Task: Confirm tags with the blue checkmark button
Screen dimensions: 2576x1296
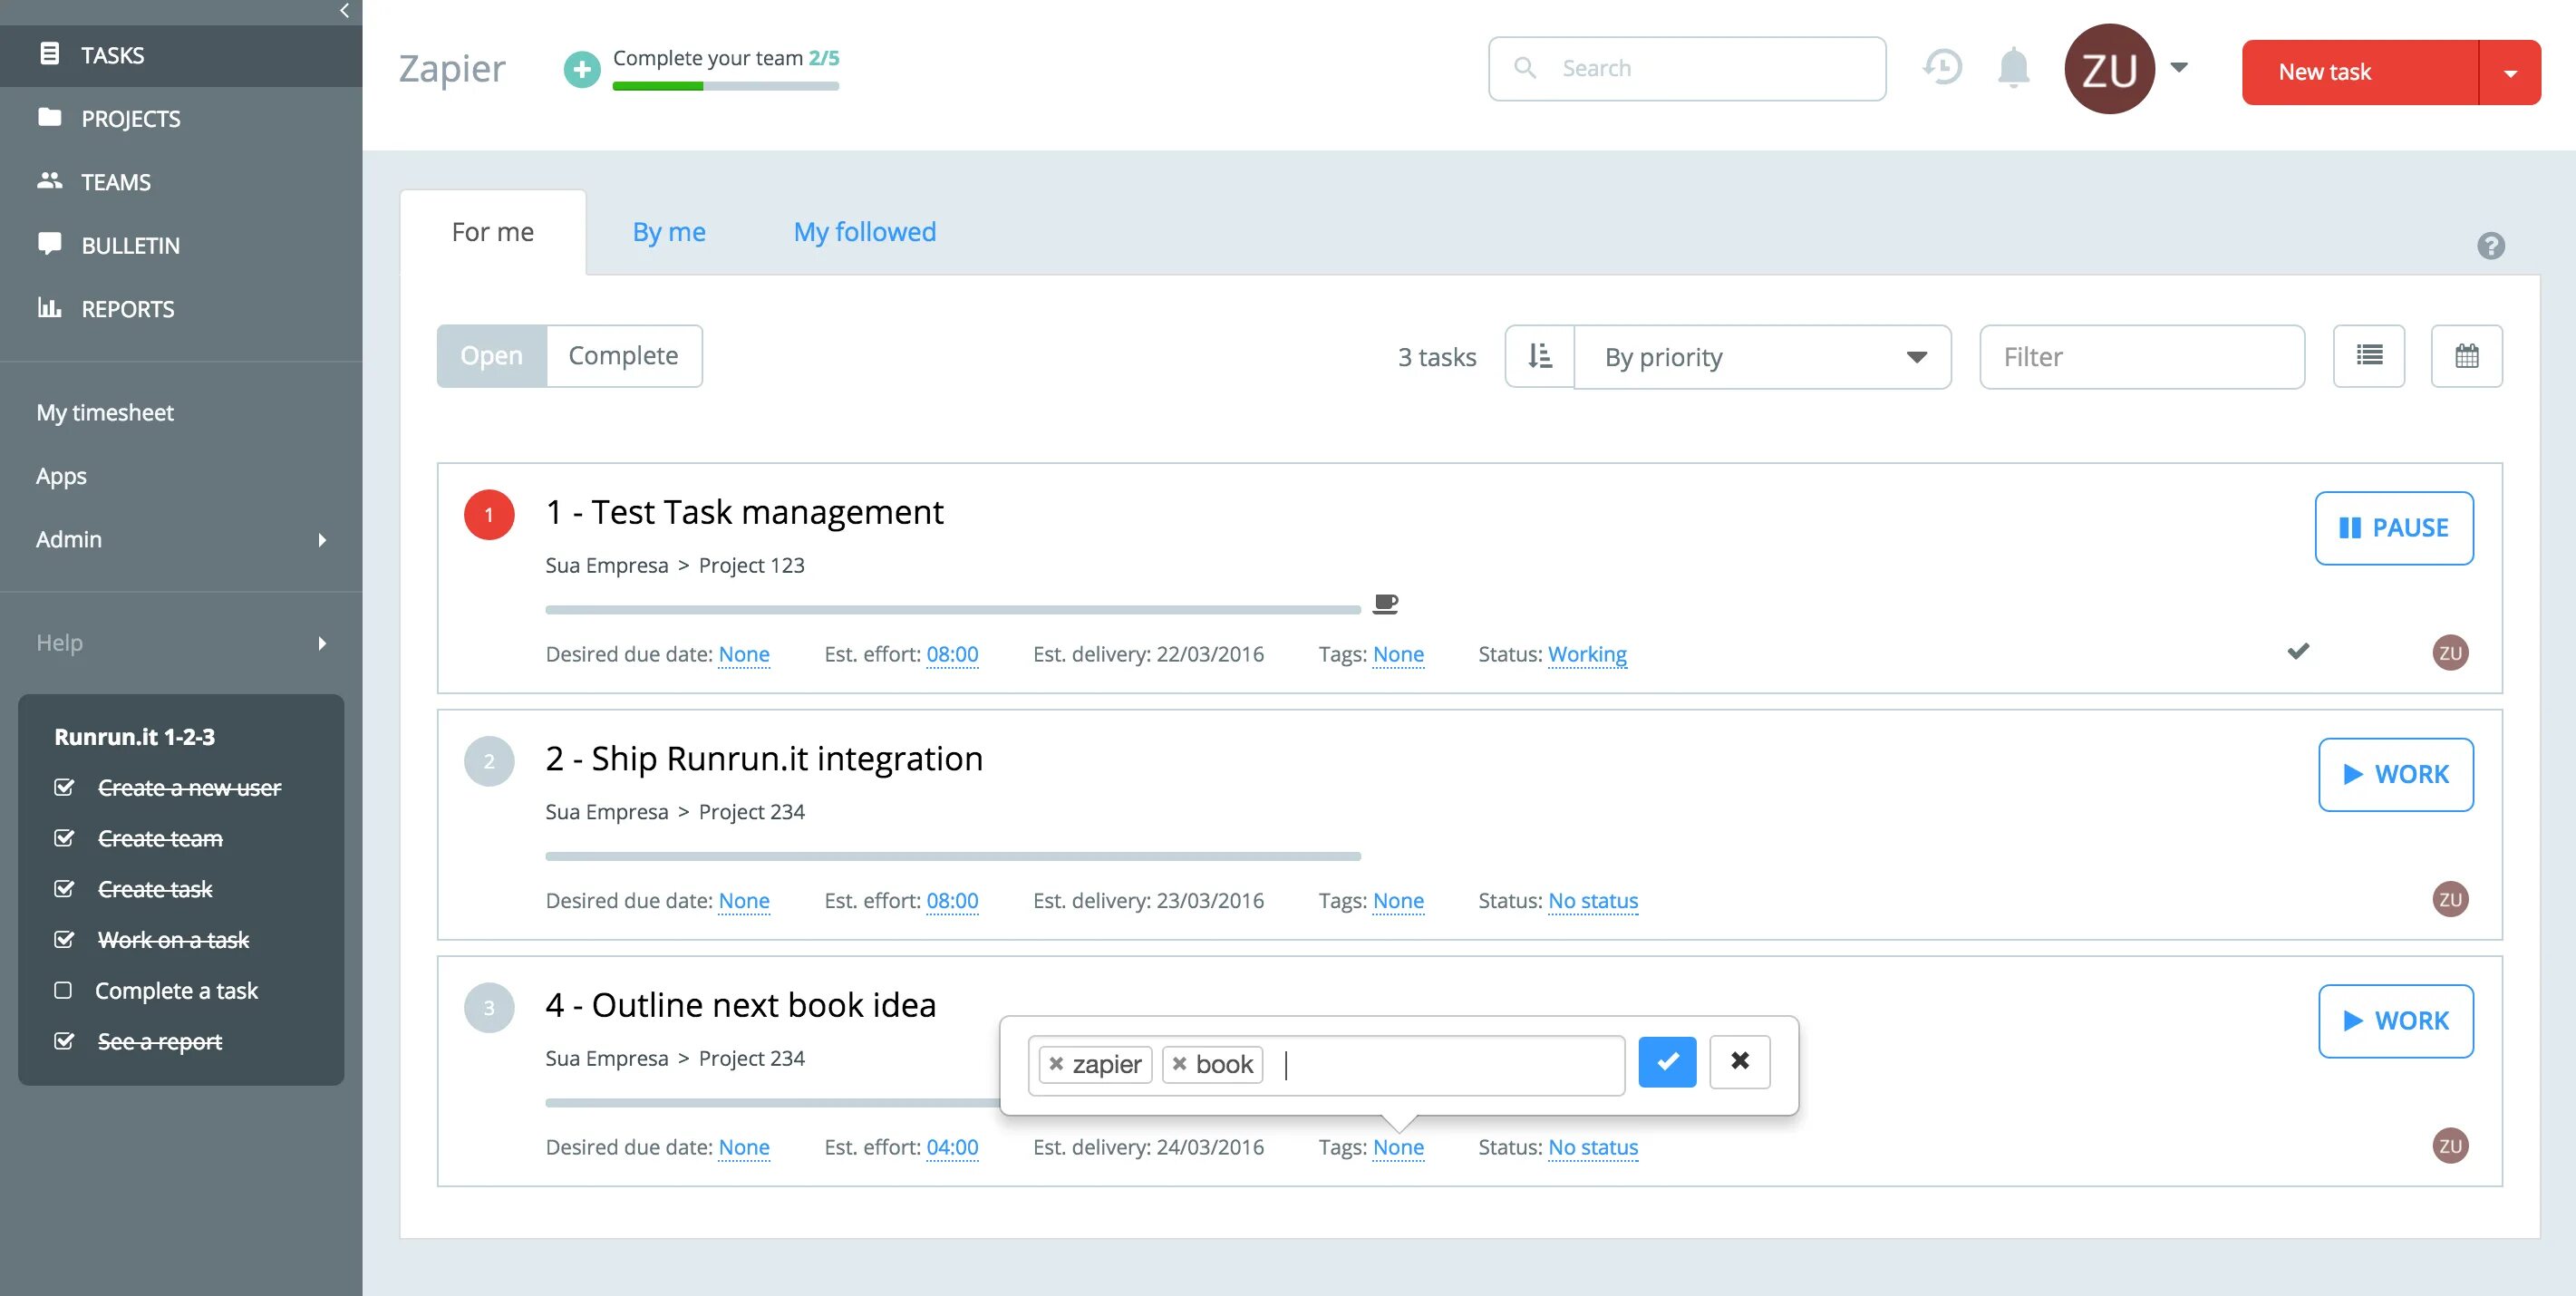Action: click(x=1667, y=1062)
